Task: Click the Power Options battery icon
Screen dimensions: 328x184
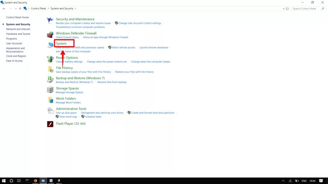Action: pos(50,59)
